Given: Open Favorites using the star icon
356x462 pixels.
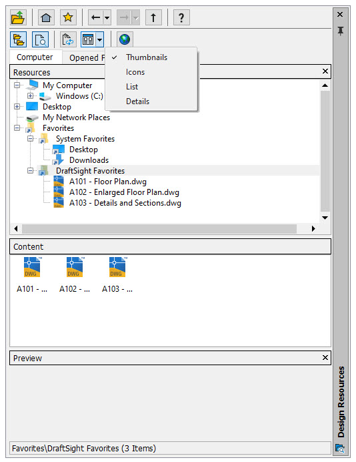Looking at the screenshot, I should [68, 17].
